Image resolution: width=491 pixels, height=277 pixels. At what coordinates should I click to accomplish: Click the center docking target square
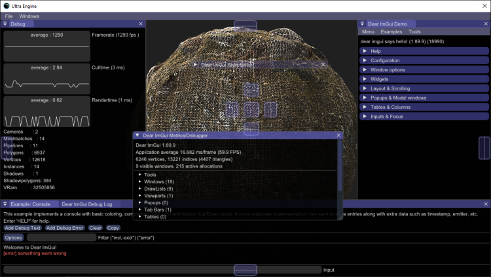point(251,109)
